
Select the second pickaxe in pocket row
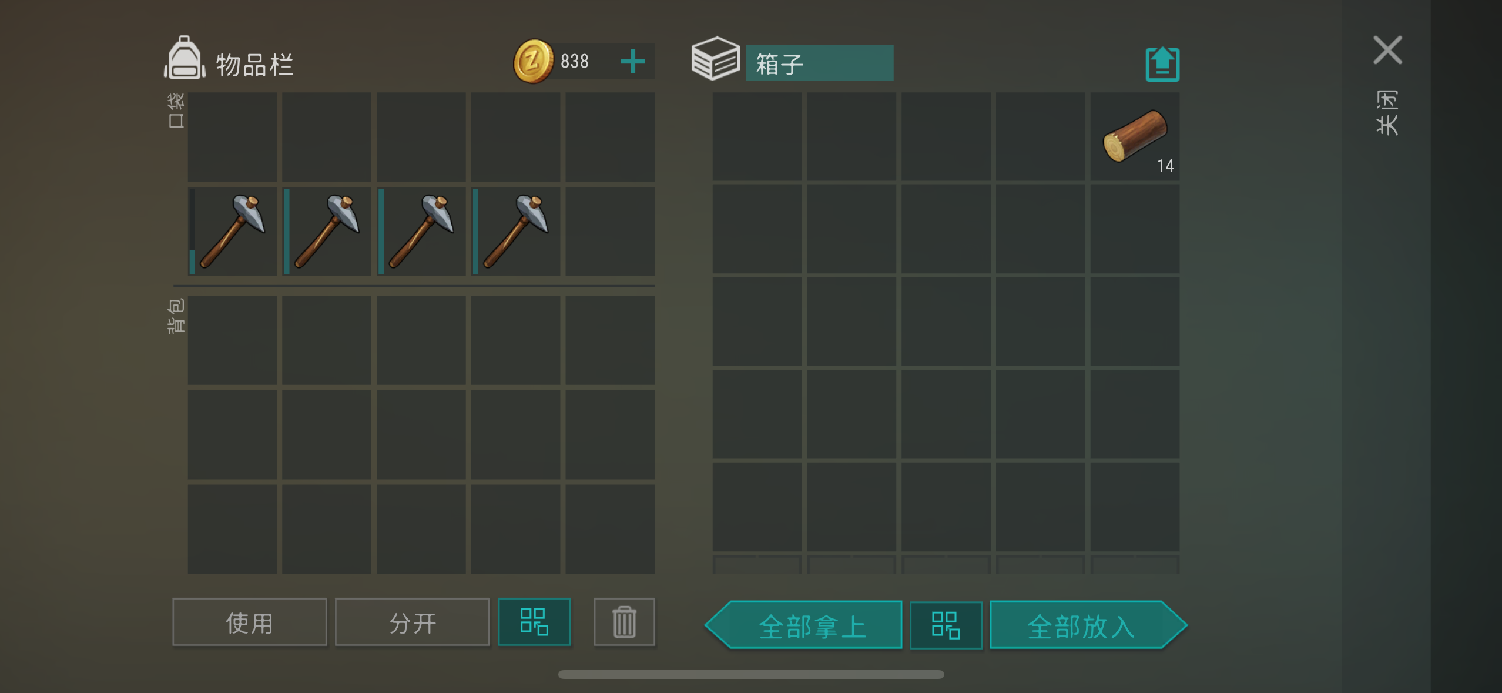click(327, 231)
